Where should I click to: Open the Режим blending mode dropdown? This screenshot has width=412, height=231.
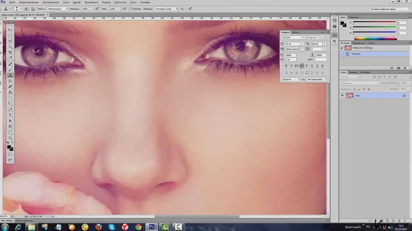[58, 9]
